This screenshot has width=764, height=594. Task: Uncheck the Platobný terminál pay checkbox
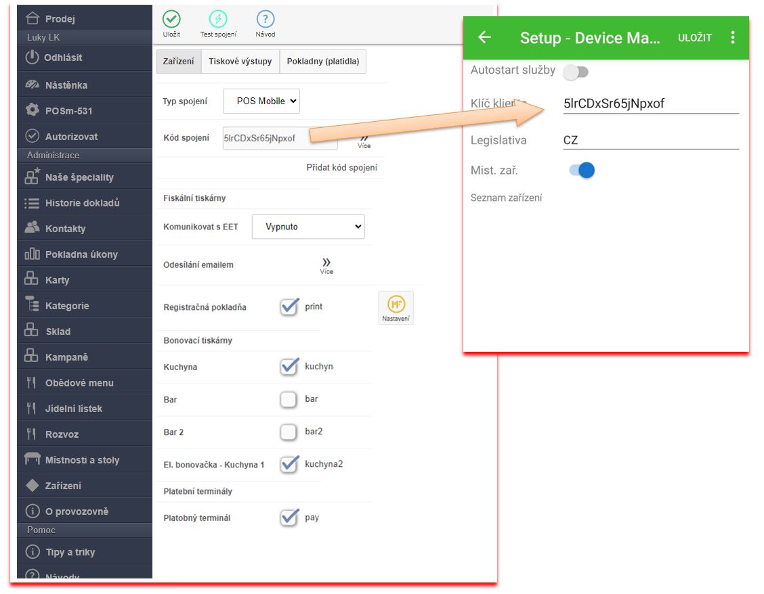[289, 518]
